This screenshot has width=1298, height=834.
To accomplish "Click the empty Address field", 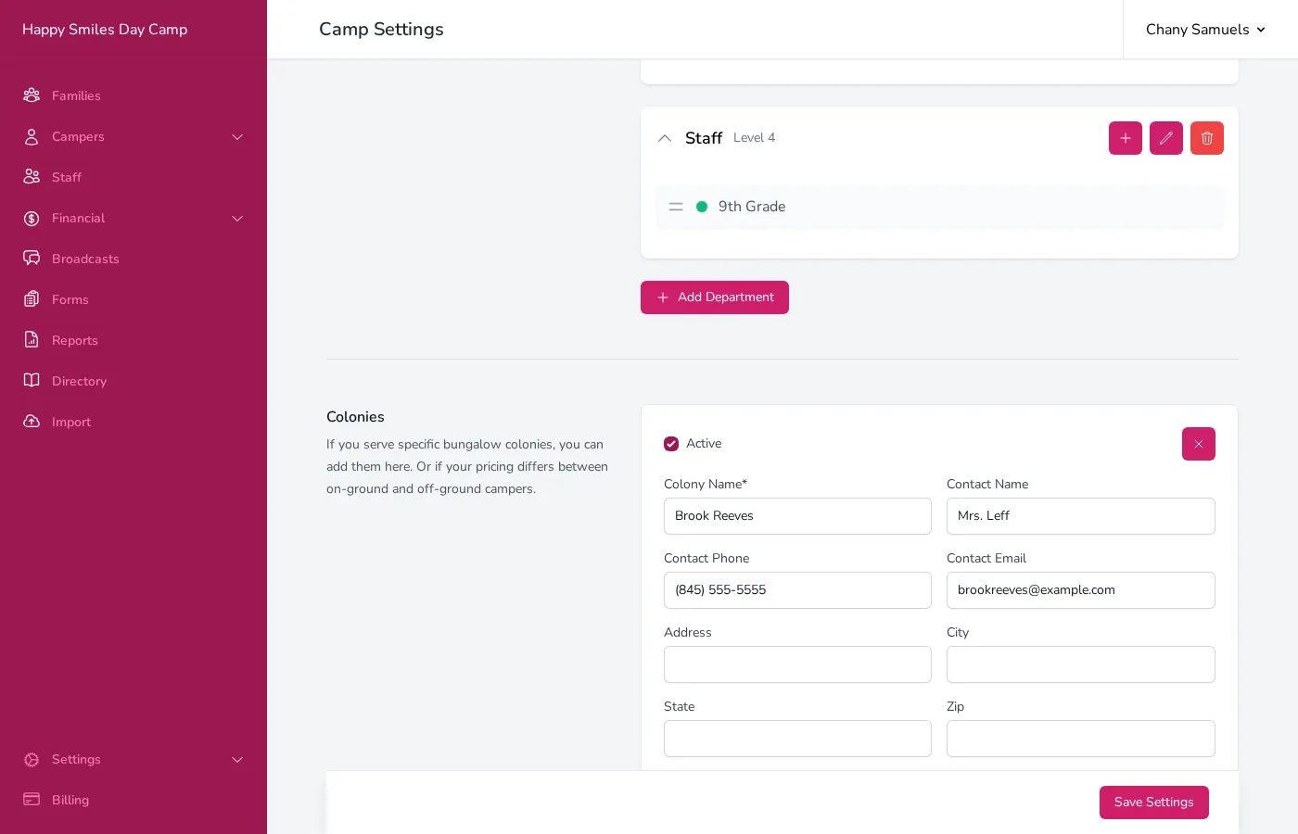I will tap(797, 664).
